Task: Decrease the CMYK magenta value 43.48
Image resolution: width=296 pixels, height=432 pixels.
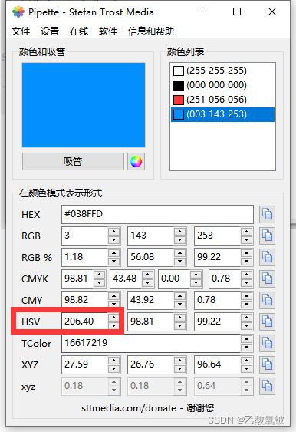Action: click(147, 283)
